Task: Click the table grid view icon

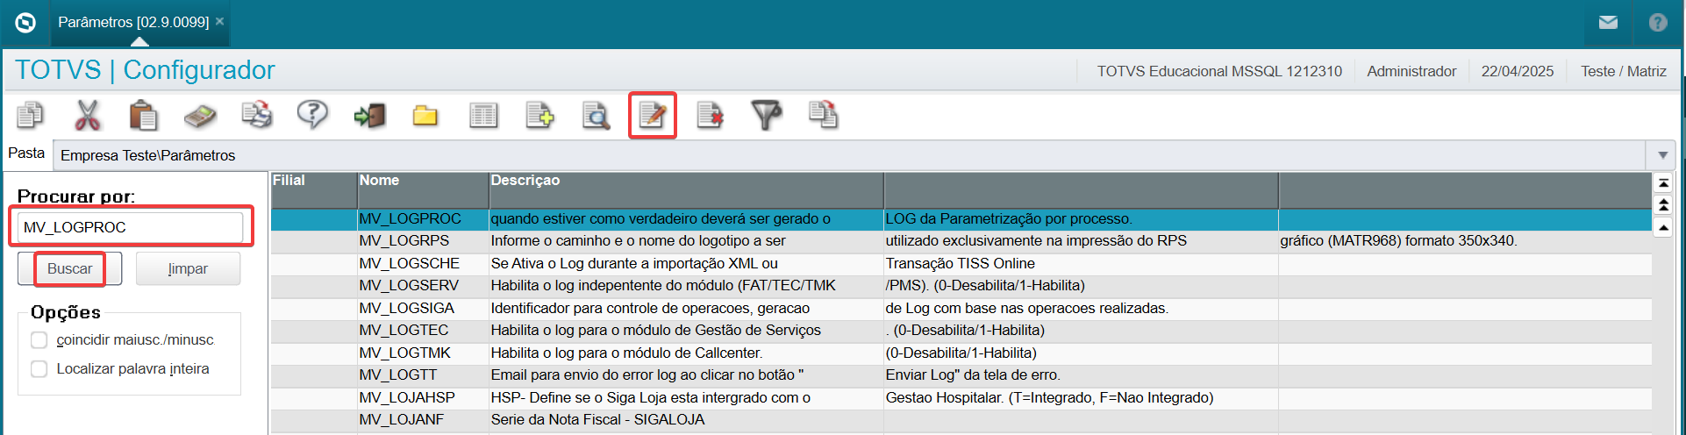Action: click(x=483, y=115)
